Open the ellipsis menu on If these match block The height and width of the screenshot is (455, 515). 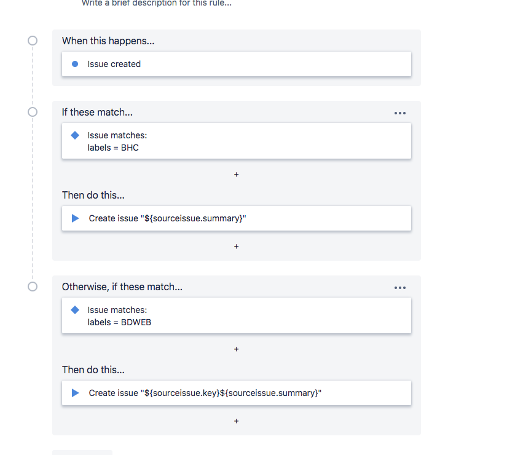(x=400, y=113)
